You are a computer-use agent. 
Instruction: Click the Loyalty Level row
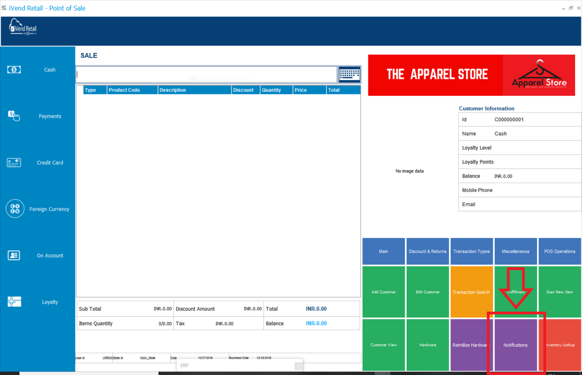point(520,148)
